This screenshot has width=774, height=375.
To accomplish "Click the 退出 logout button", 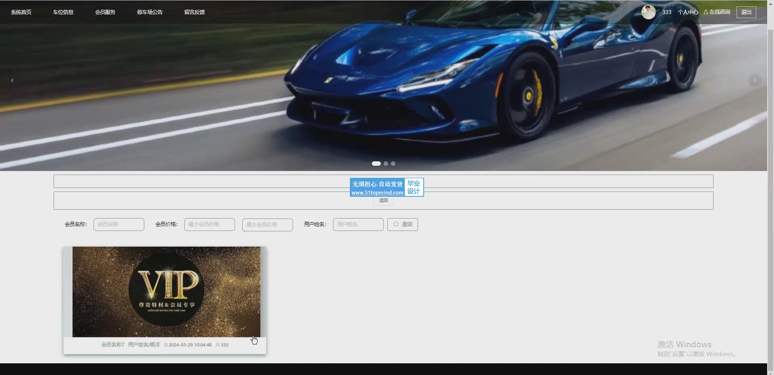I will pos(746,12).
